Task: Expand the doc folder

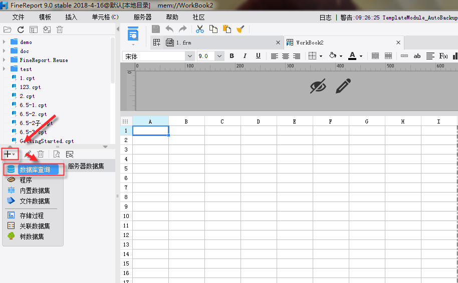Action: pos(4,51)
